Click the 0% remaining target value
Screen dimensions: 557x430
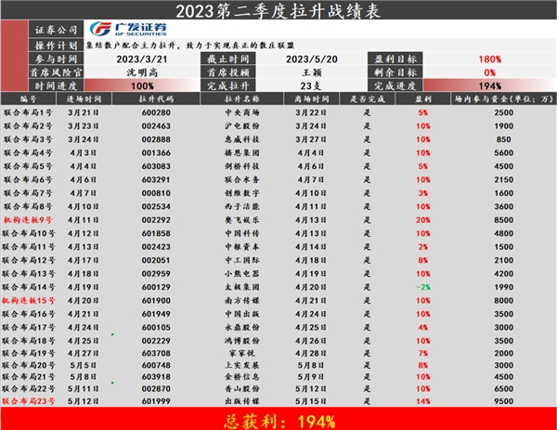[x=489, y=72]
